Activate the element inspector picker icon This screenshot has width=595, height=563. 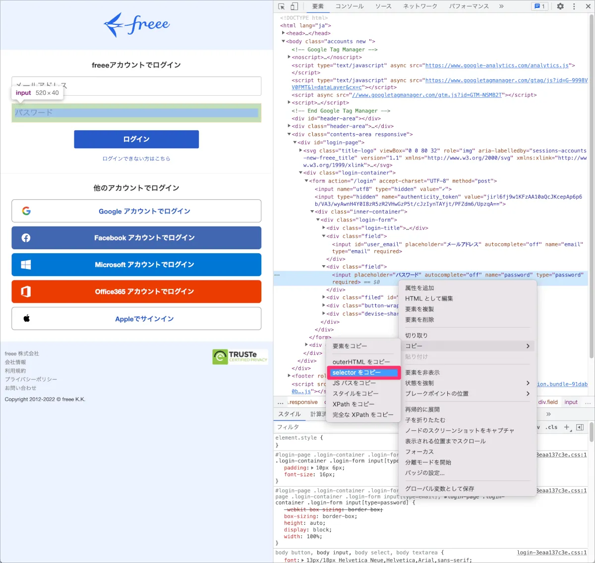click(x=282, y=6)
